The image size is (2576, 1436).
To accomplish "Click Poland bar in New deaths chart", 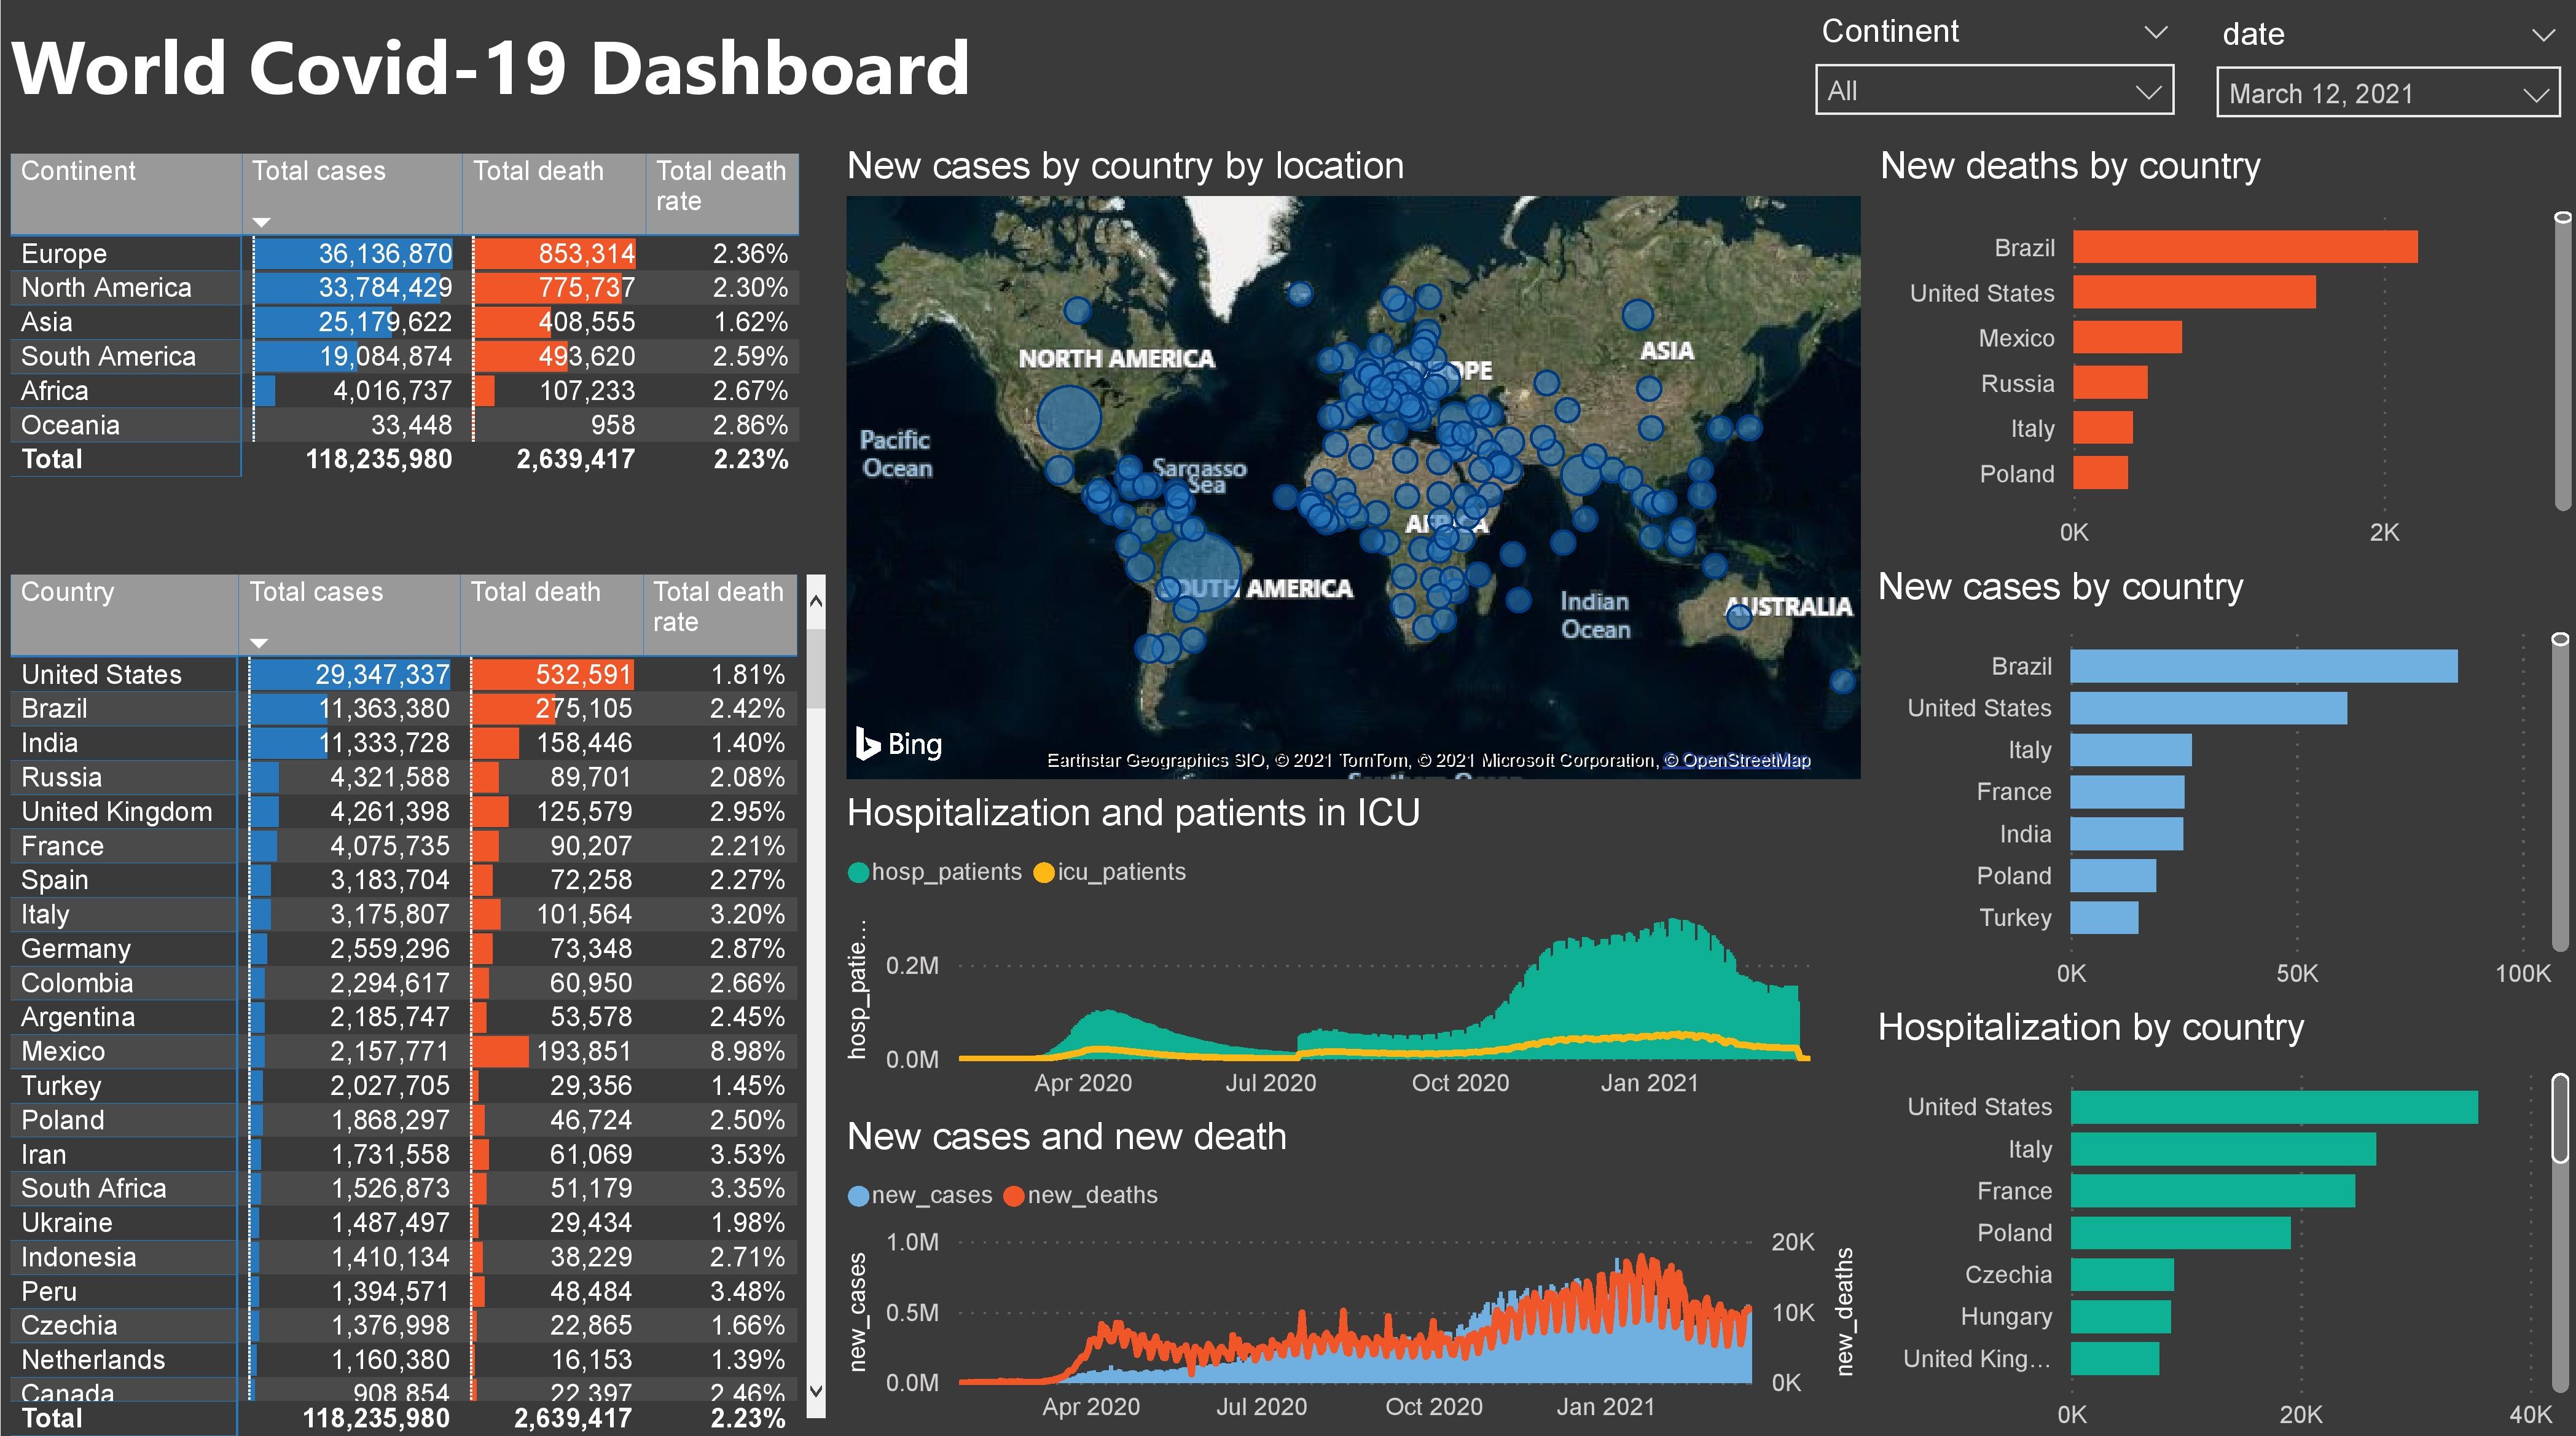I will [2100, 473].
